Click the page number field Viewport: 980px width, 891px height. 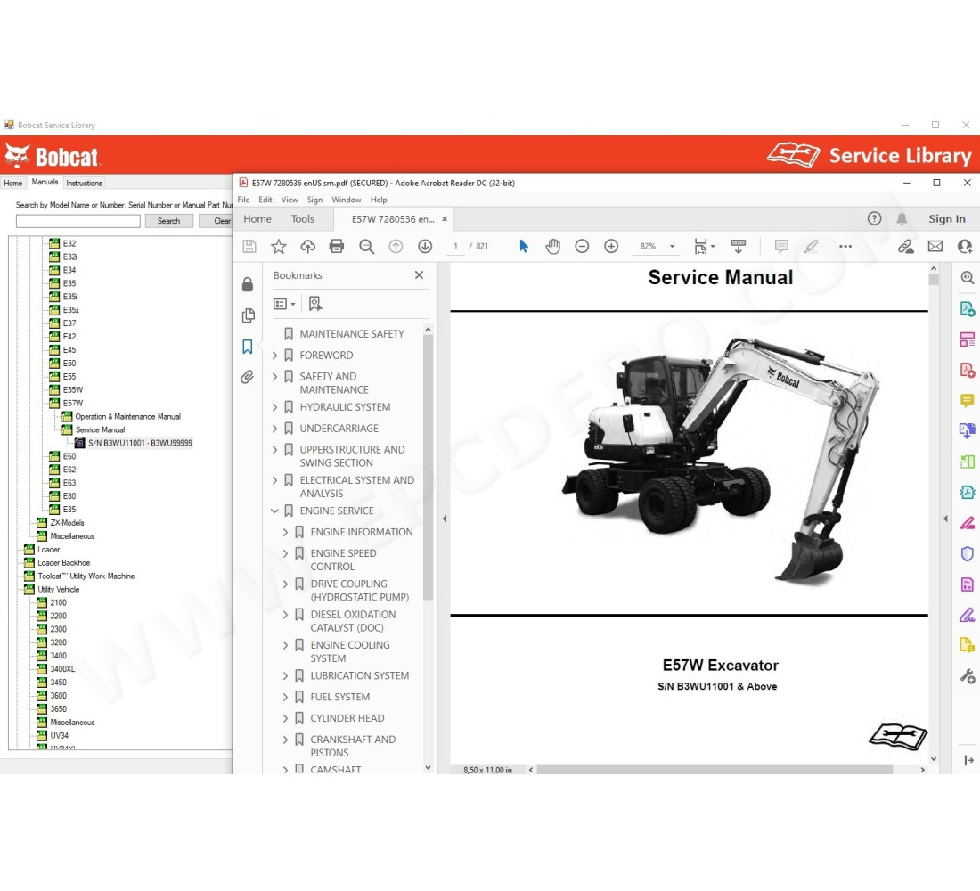click(455, 246)
